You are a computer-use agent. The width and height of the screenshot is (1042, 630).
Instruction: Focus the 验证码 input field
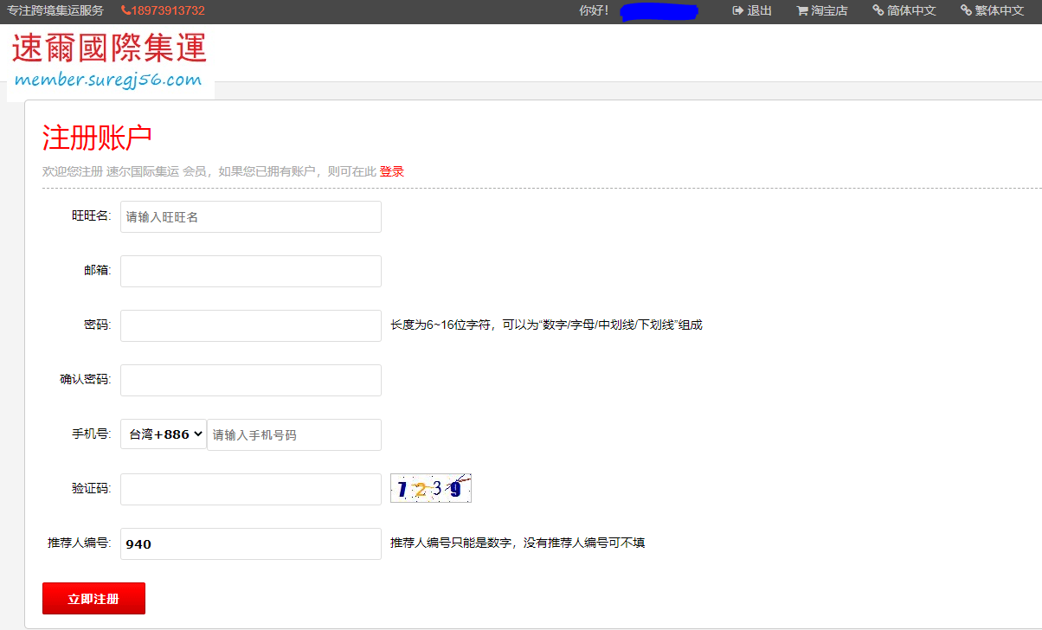[x=251, y=490]
